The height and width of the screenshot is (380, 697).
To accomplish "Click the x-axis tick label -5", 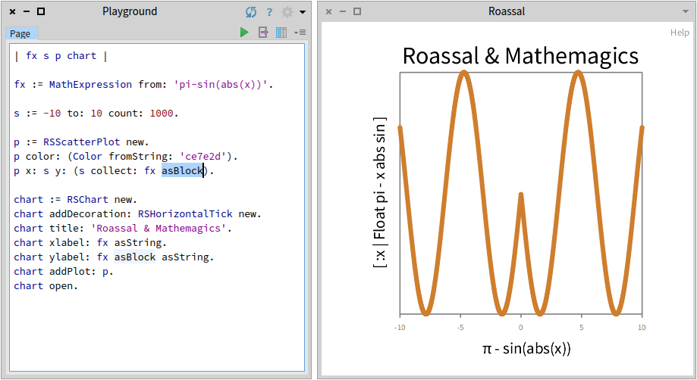I will coord(460,327).
